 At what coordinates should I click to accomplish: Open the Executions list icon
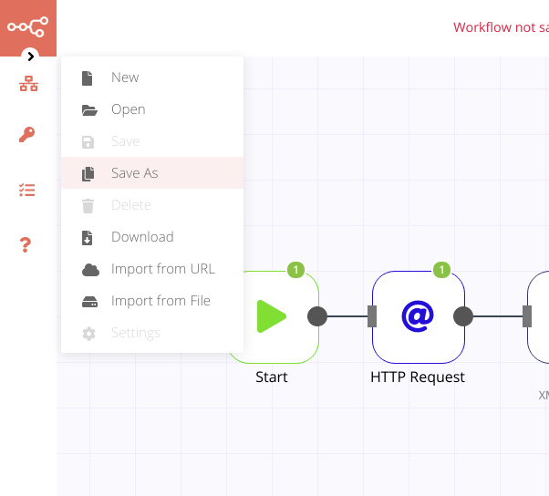click(x=27, y=190)
